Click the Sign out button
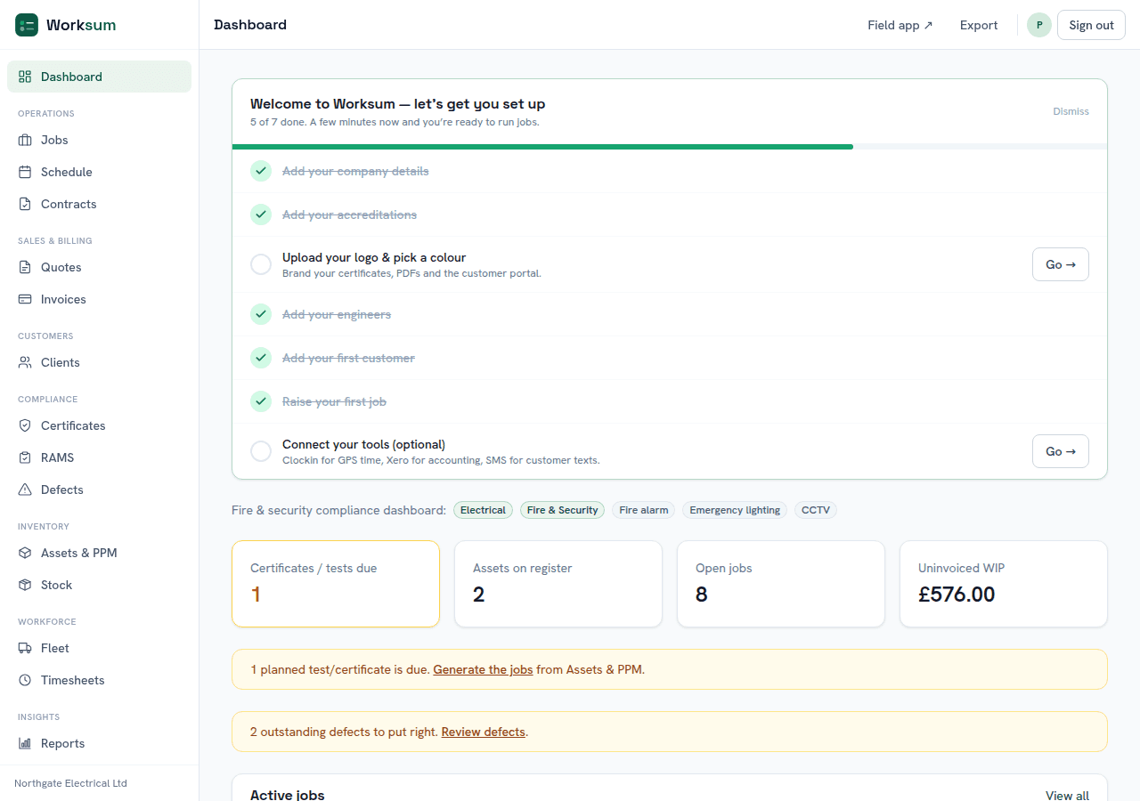This screenshot has height=801, width=1140. click(x=1091, y=25)
